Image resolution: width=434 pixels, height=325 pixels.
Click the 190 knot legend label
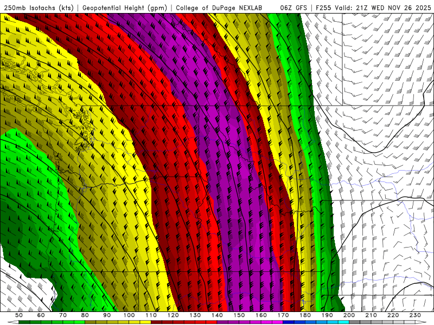click(327, 315)
